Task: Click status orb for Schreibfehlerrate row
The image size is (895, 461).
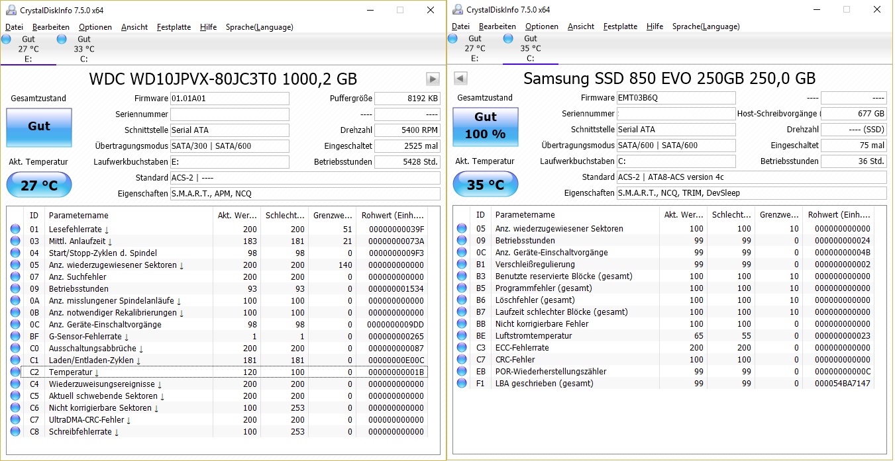Action: pos(15,432)
